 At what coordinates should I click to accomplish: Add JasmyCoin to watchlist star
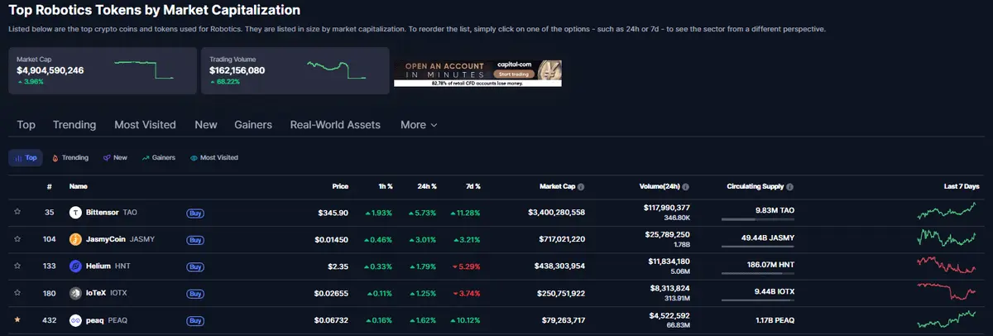tap(17, 240)
